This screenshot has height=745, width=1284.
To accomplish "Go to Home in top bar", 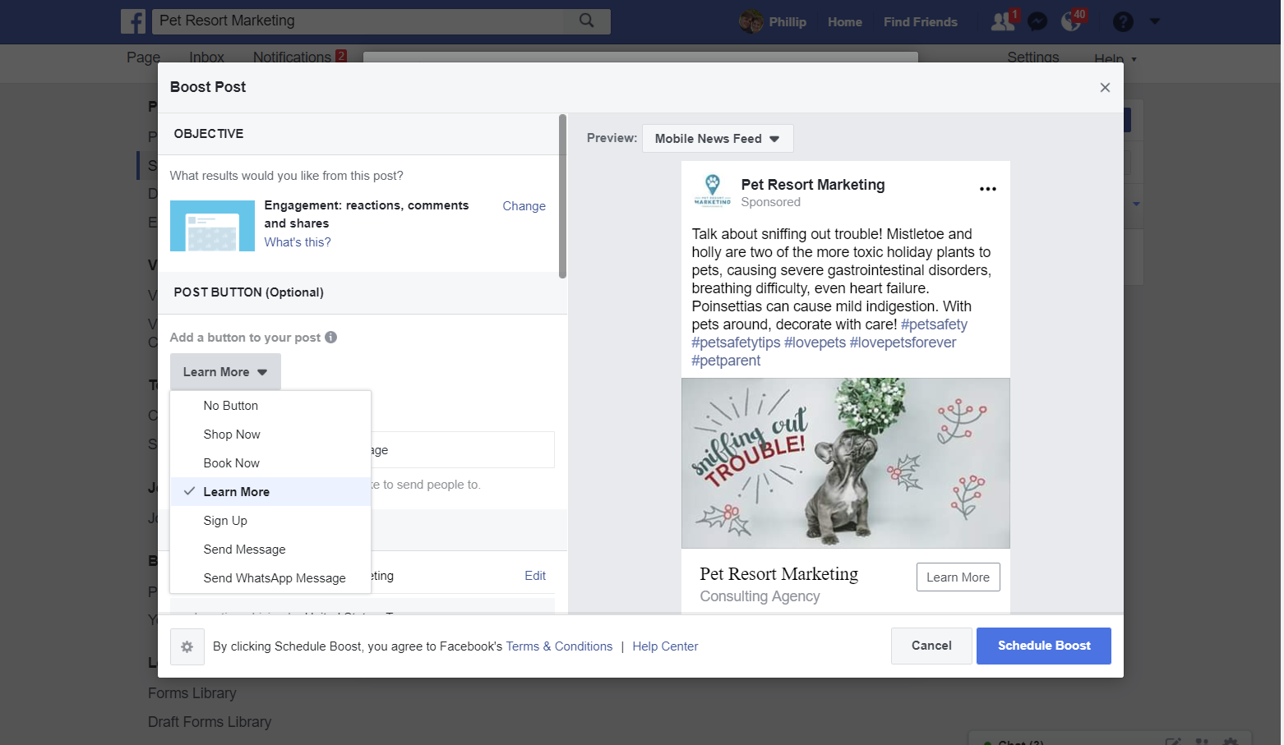I will click(844, 22).
